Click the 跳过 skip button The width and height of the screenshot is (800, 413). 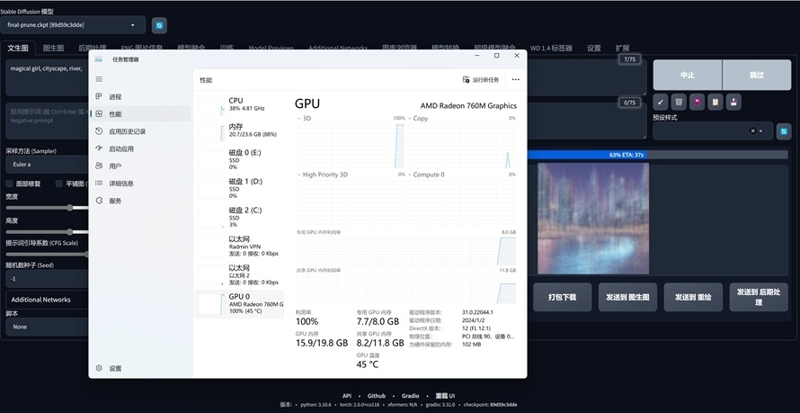[757, 75]
